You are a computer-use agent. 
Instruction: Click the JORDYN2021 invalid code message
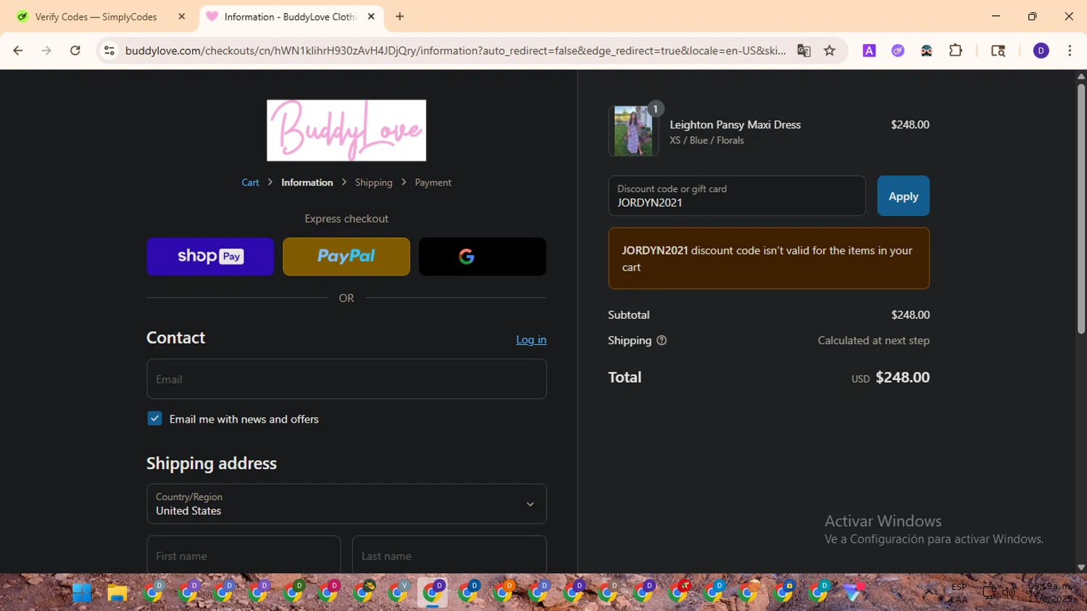click(x=769, y=259)
